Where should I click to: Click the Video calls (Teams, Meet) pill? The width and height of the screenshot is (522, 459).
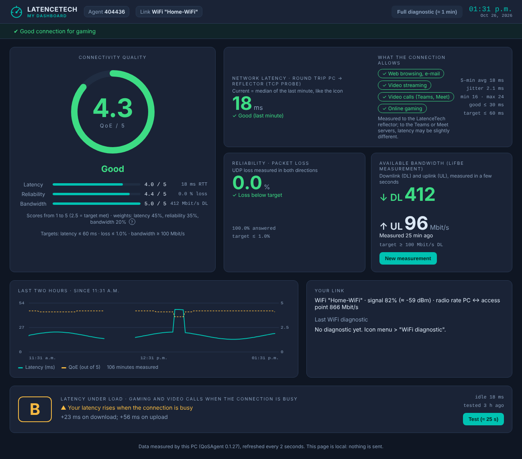416,97
